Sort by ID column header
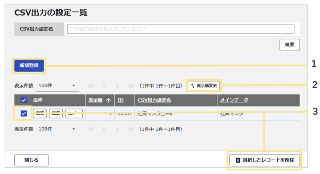The width and height of the screenshot is (320, 174). coord(121,100)
